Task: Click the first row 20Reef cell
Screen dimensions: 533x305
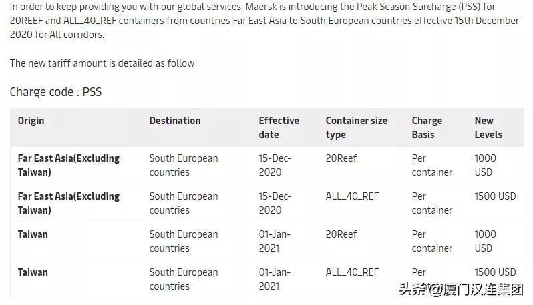Action: 341,158
